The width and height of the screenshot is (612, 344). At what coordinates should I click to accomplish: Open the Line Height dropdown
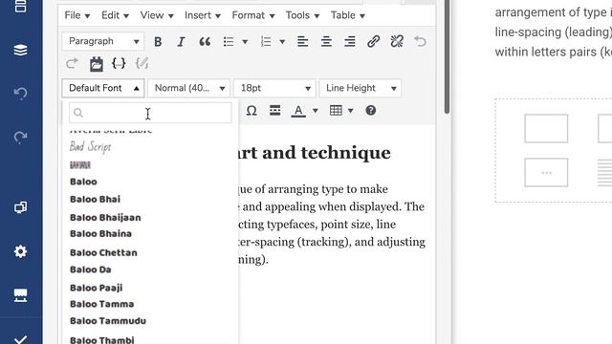click(361, 88)
